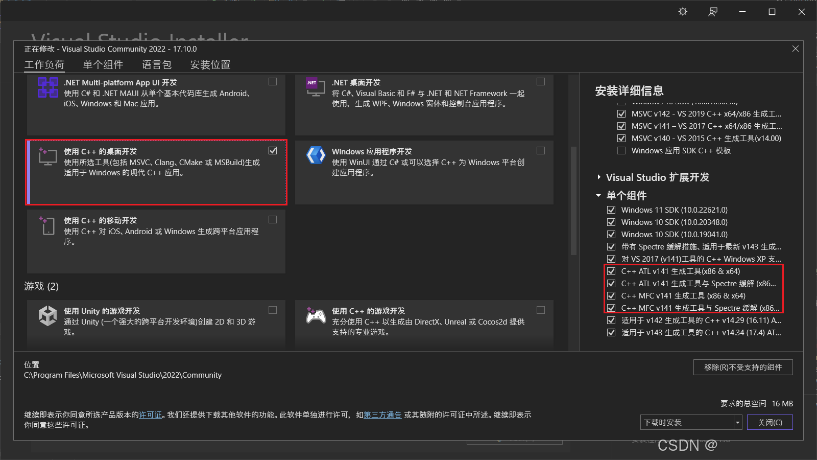Check the 使用 Unity 的游戏开发 workload
This screenshot has height=460, width=817.
pyautogui.click(x=273, y=310)
